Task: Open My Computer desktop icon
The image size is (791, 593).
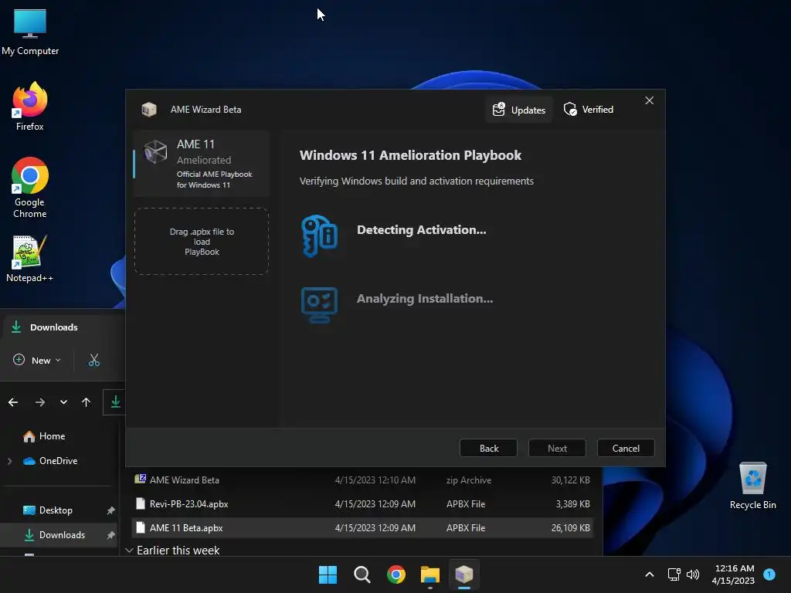Action: coord(30,32)
